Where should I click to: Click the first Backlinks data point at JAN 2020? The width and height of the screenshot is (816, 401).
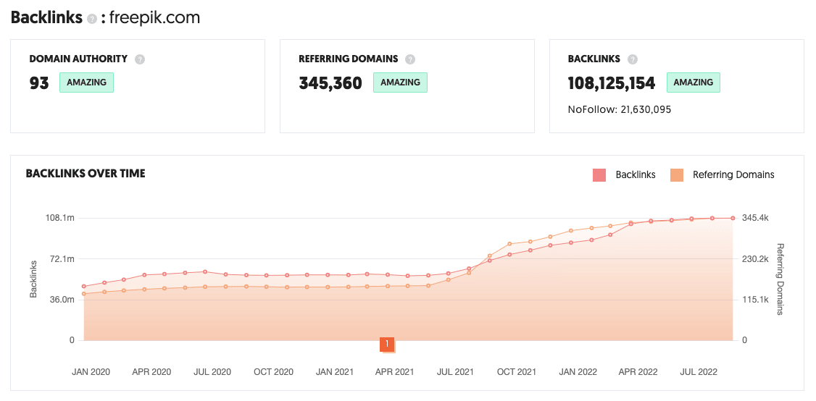tap(84, 286)
